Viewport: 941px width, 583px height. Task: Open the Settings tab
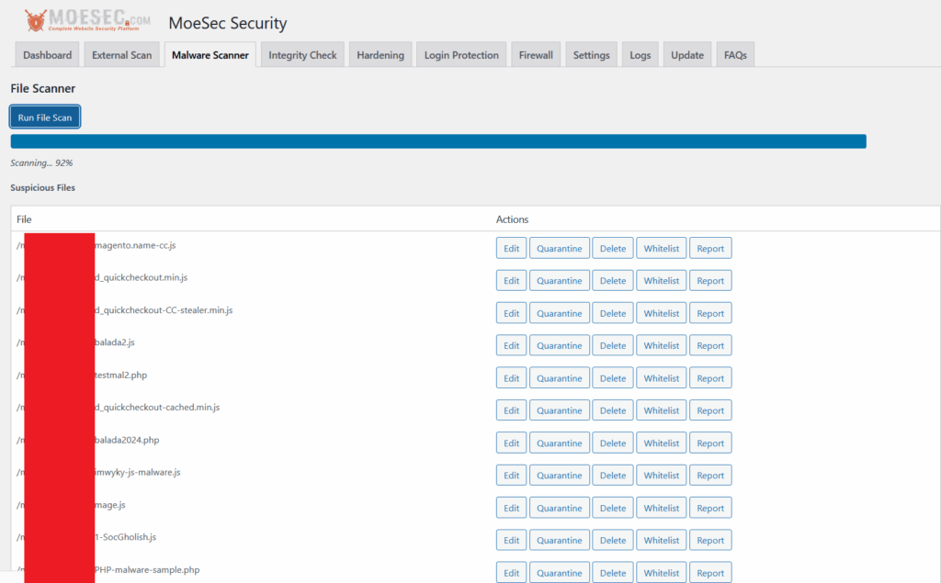591,54
